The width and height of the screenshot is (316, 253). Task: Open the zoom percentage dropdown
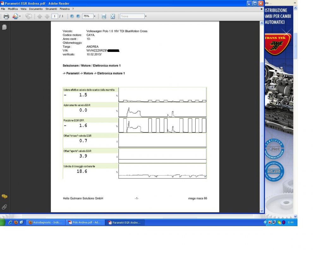tap(95, 16)
